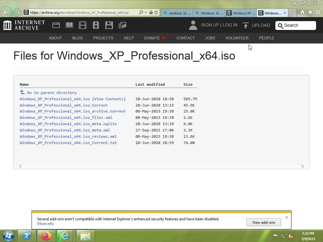This screenshot has width=323, height=242.
Task: Open the iso_files.xml file link
Action: click(x=66, y=118)
